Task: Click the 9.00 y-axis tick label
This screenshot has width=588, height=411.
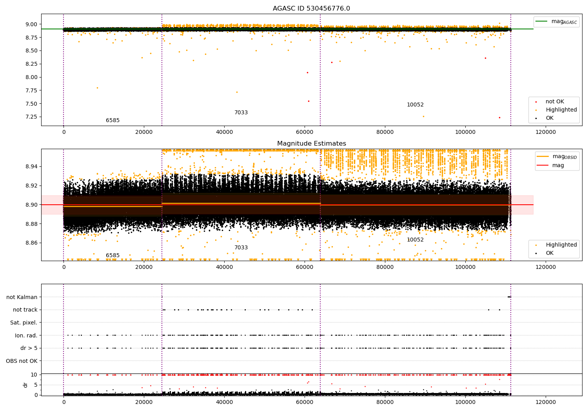Action: (x=31, y=24)
